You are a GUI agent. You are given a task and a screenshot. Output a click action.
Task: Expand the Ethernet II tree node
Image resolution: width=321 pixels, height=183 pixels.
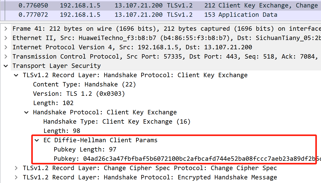point(6,38)
